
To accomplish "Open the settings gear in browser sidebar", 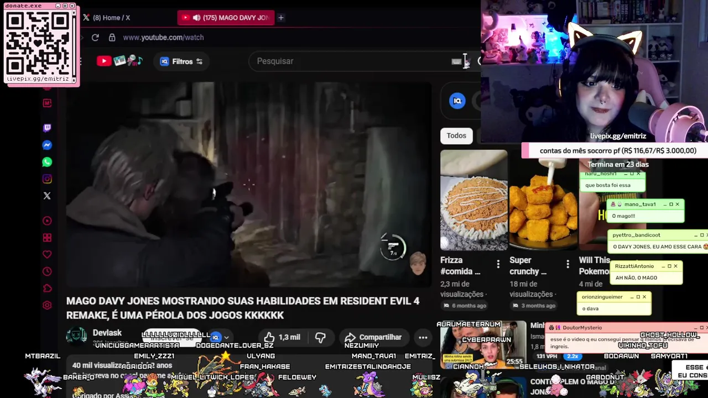I will coord(47,305).
